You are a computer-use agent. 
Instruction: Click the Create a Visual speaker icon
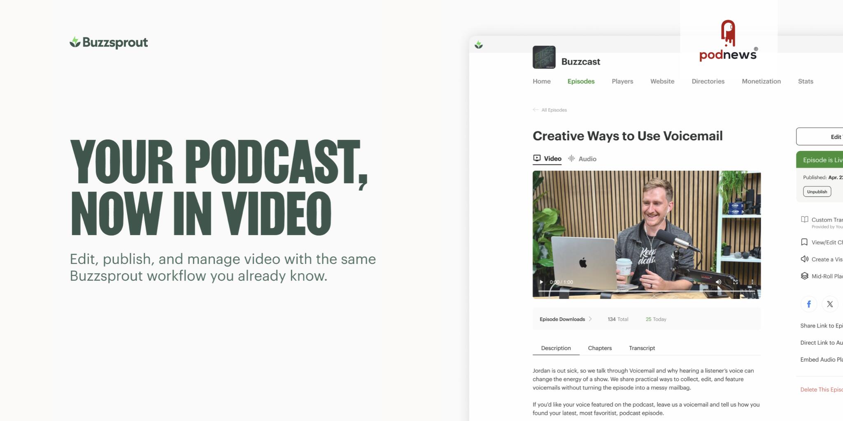(x=804, y=259)
